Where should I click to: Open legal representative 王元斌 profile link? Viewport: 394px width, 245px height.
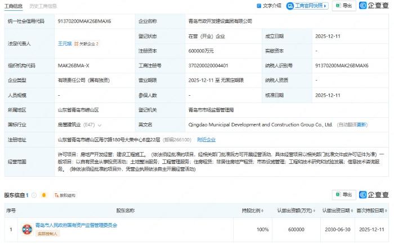pos(65,43)
